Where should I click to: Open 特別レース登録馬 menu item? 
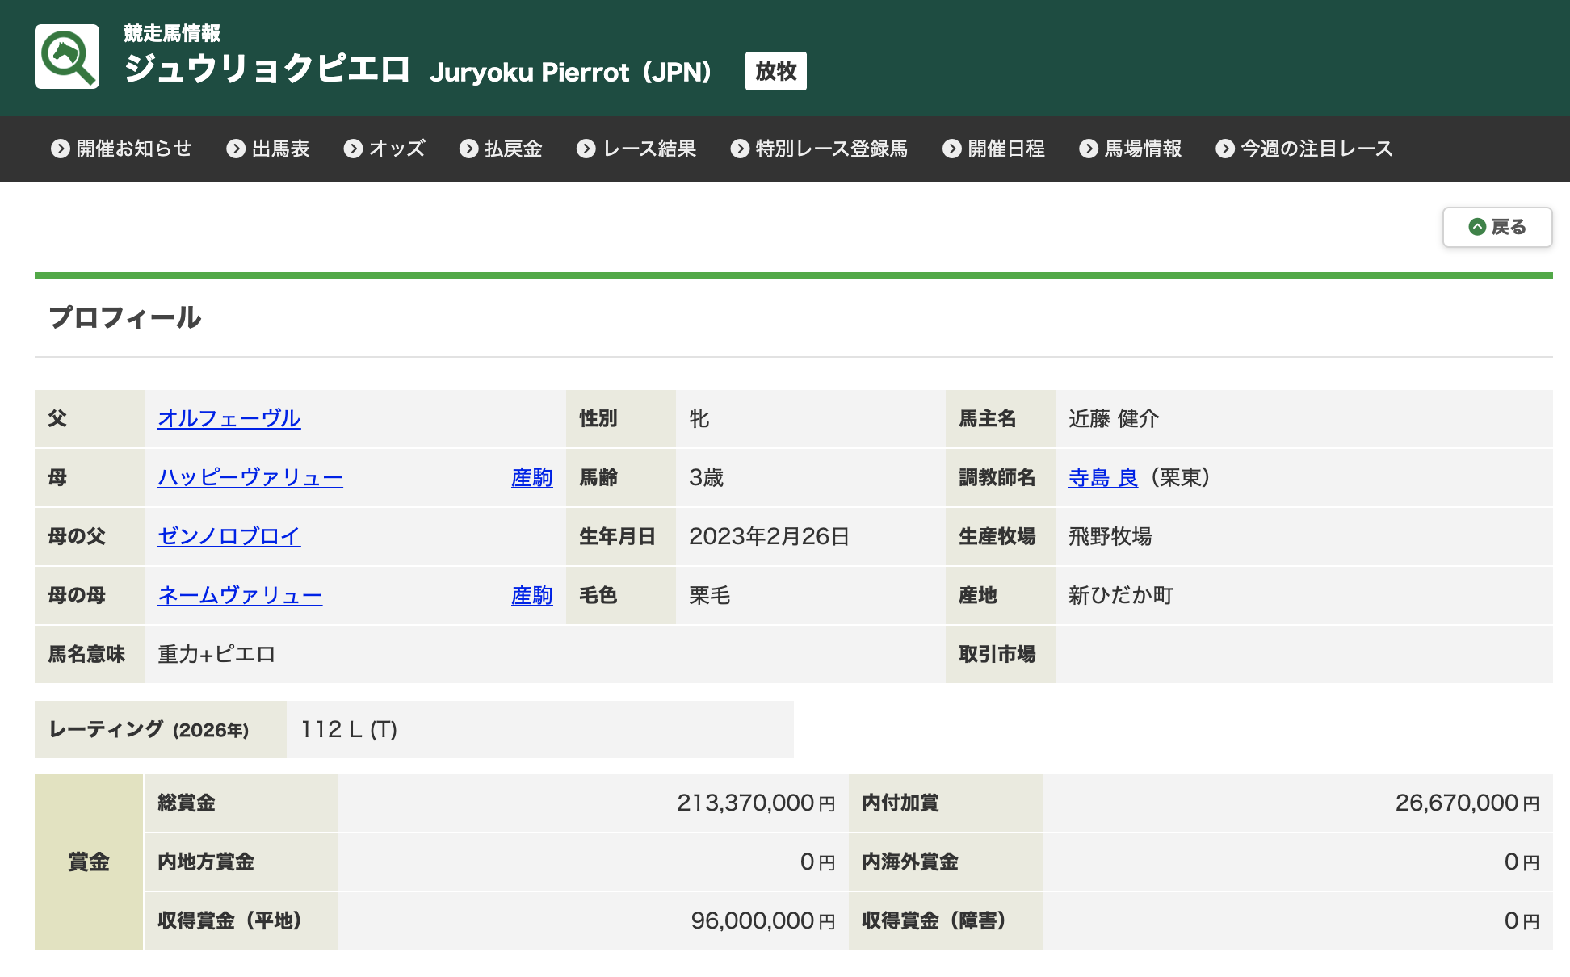(x=819, y=149)
